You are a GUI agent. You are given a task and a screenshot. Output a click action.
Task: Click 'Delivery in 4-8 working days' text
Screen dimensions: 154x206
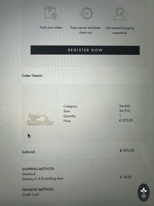point(43,179)
